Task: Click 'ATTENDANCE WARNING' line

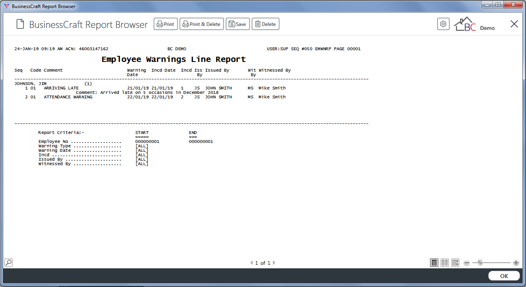Action: (x=68, y=97)
